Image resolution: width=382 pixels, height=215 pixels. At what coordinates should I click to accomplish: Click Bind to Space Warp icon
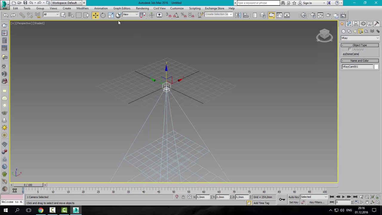[x=38, y=15]
